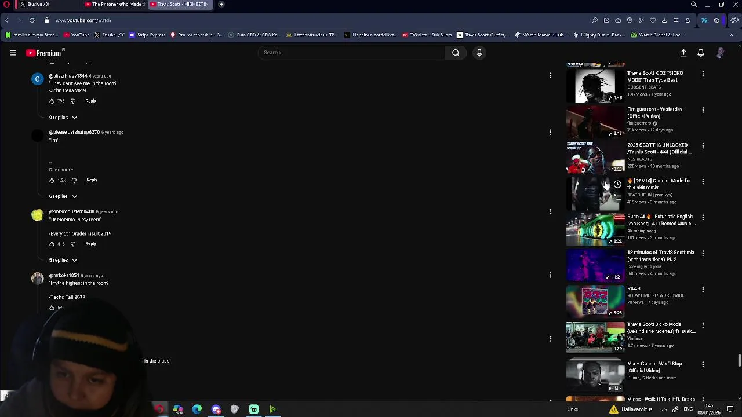Open Travis Scott Sicko Mode Behind The Scenes thumbnail
Image resolution: width=742 pixels, height=417 pixels.
pos(595,336)
